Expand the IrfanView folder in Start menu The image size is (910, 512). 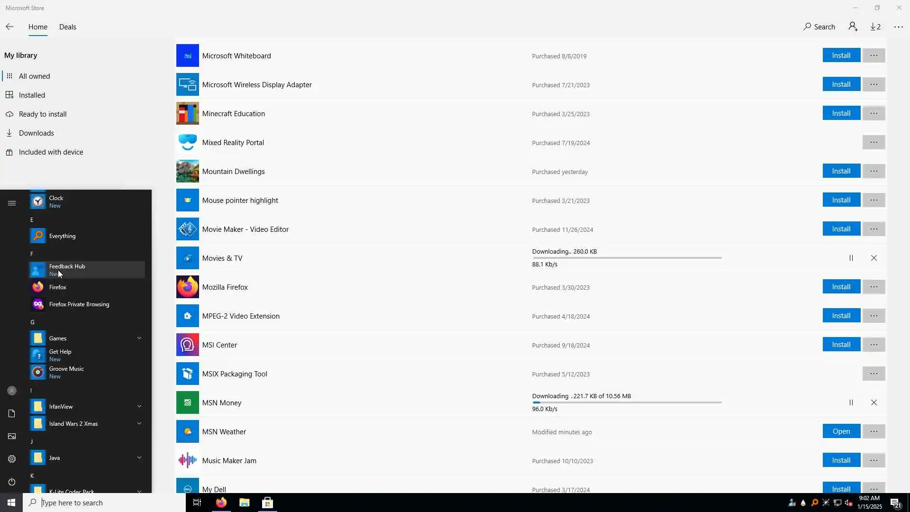coord(139,406)
